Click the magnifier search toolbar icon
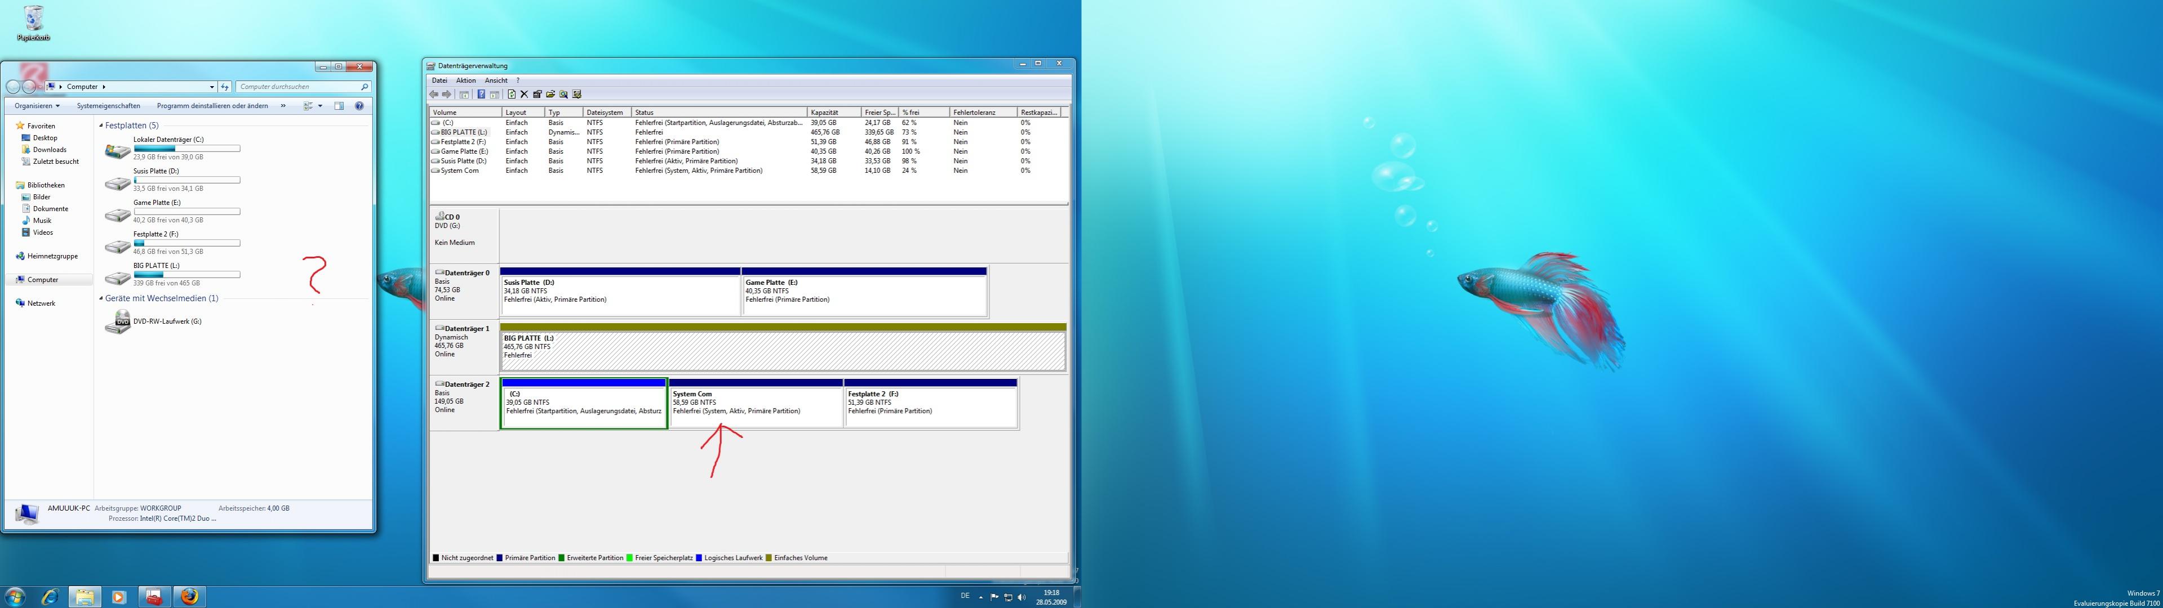Screen dimensions: 2163x608 coord(563,95)
